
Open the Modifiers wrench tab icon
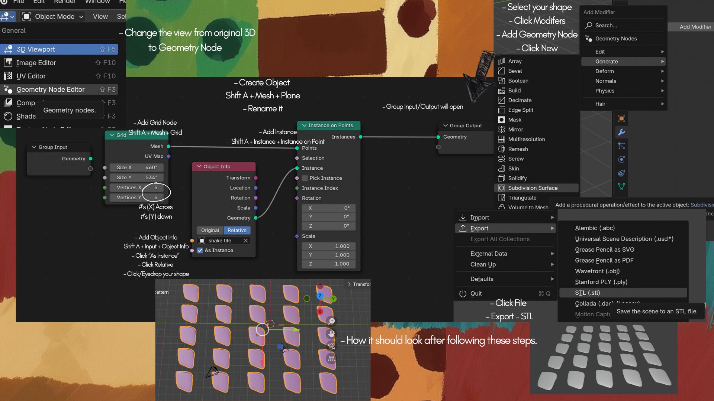click(x=621, y=132)
